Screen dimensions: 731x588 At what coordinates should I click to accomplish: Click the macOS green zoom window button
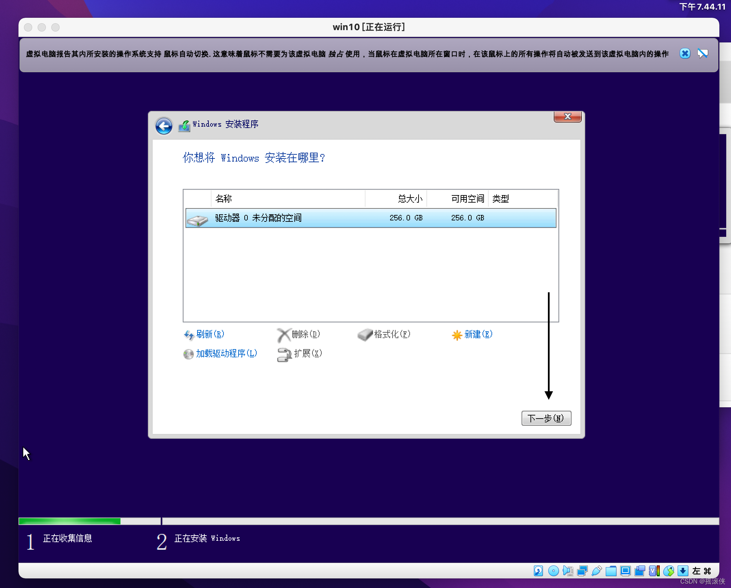pyautogui.click(x=55, y=27)
